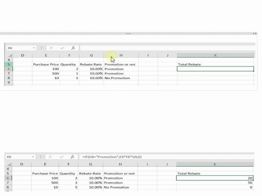The height and width of the screenshot is (196, 262).
Task: Select row 6 header in lower sheet
Action: (8, 178)
